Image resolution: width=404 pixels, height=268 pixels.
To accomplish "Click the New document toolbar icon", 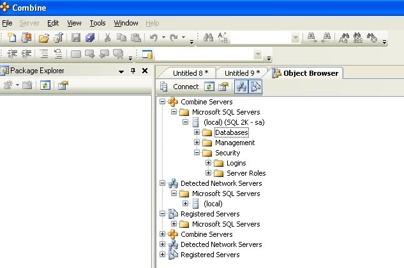I will [11, 38].
